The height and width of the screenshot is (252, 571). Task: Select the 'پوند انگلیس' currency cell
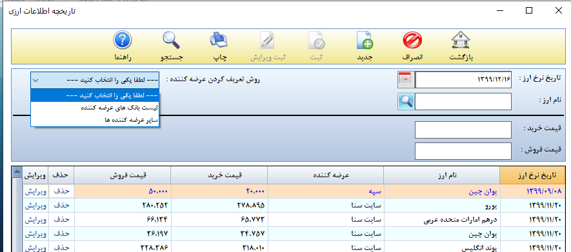coord(442,247)
